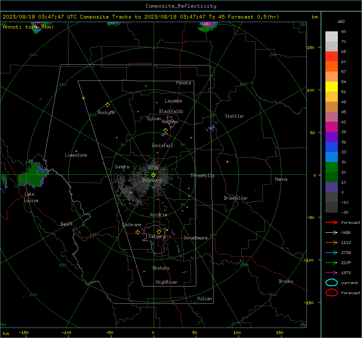362x338 pixels.
Task: Click the magenta storm cell at top right
Action: coord(207,24)
